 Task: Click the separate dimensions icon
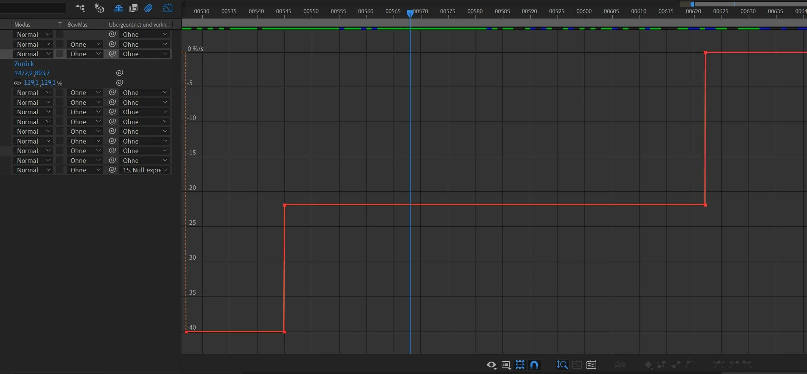tap(620, 365)
